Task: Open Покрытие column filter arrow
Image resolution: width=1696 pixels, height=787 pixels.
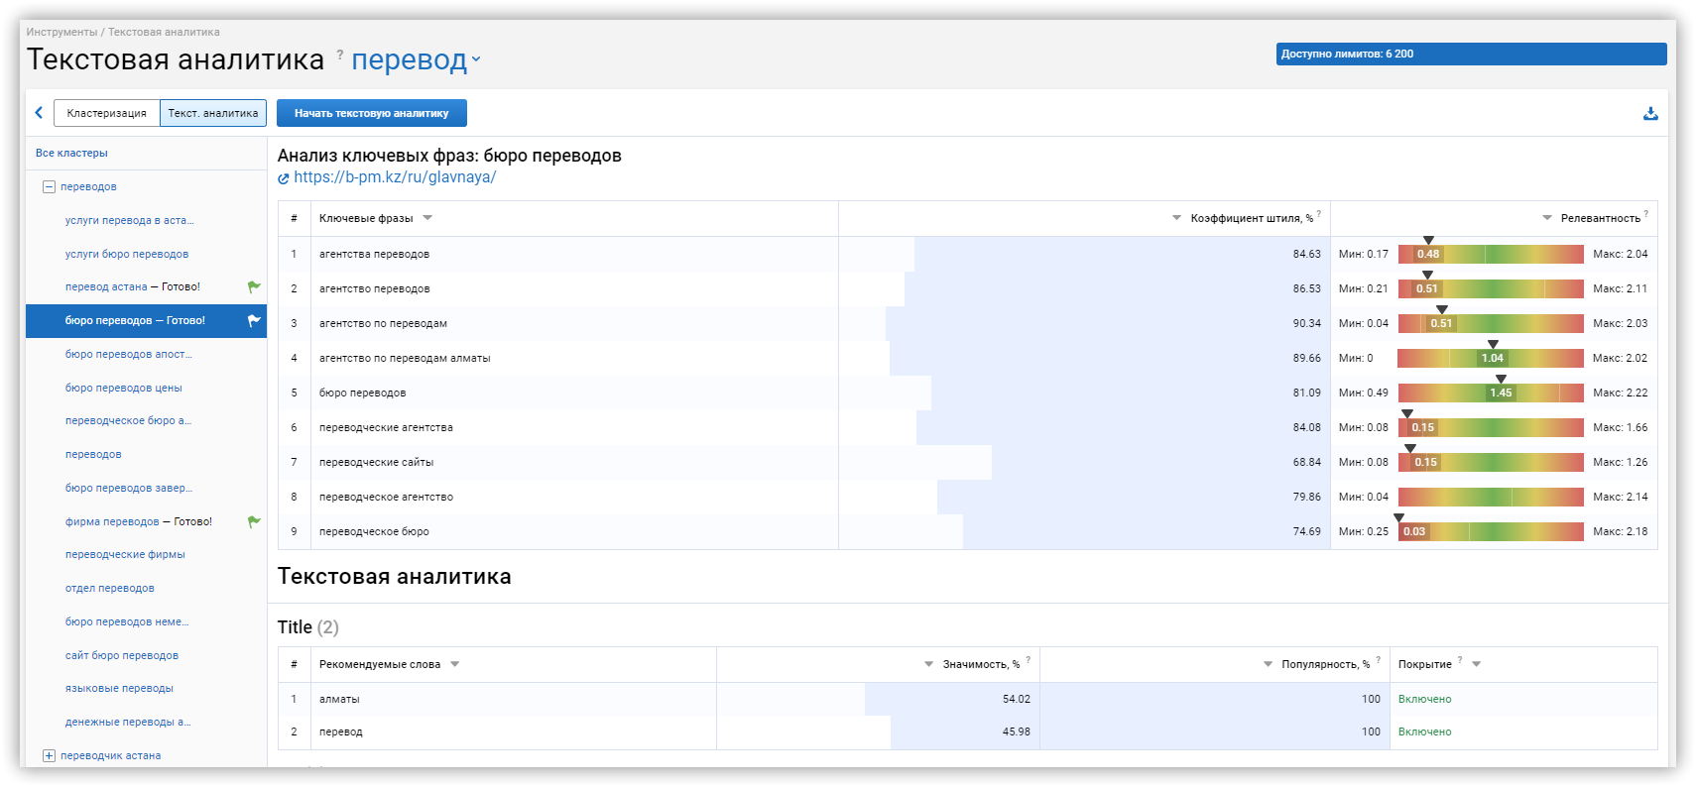Action: 1477,664
